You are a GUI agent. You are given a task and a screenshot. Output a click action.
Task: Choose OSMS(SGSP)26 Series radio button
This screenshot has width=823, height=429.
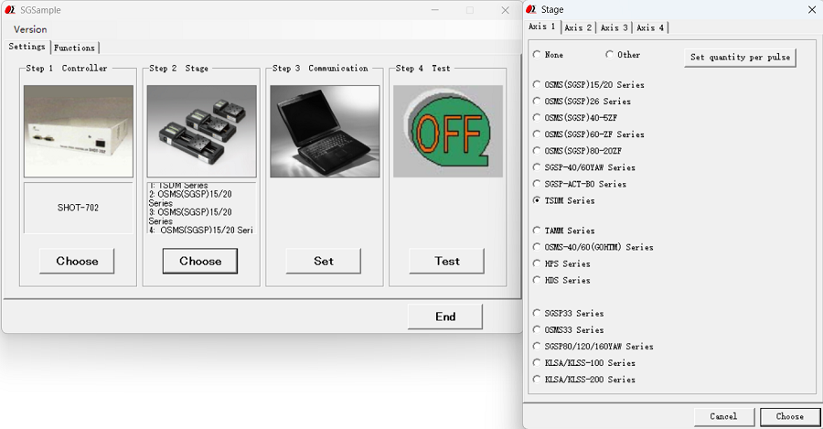tap(537, 102)
